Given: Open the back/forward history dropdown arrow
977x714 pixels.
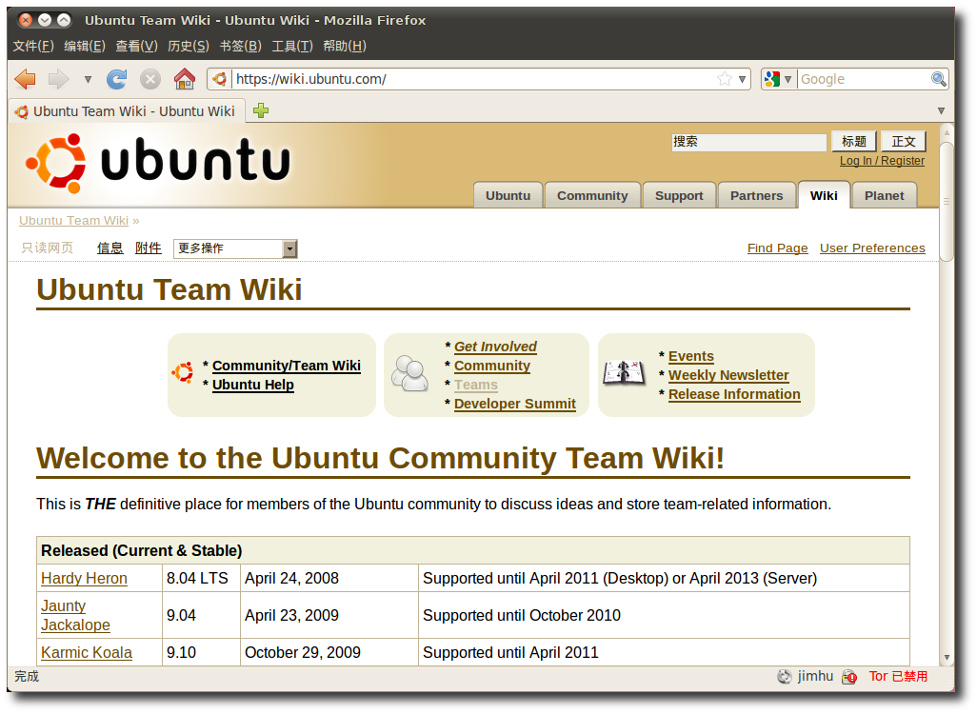Looking at the screenshot, I should pyautogui.click(x=88, y=79).
